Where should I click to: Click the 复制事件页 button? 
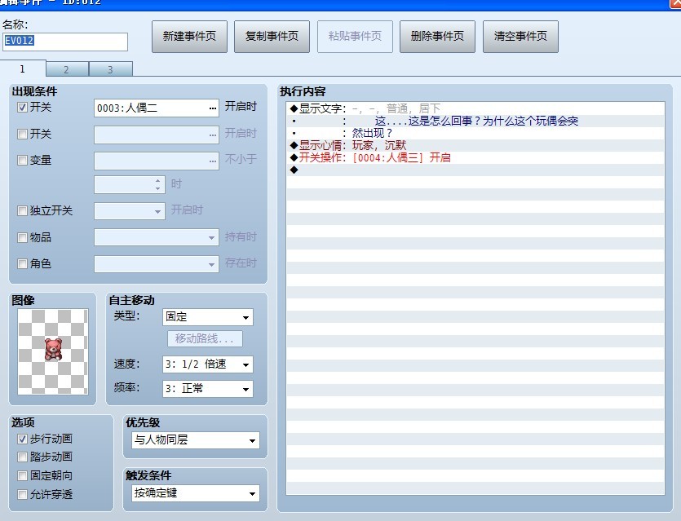point(272,37)
